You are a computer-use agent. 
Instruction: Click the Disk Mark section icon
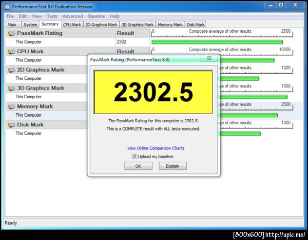click(x=12, y=125)
